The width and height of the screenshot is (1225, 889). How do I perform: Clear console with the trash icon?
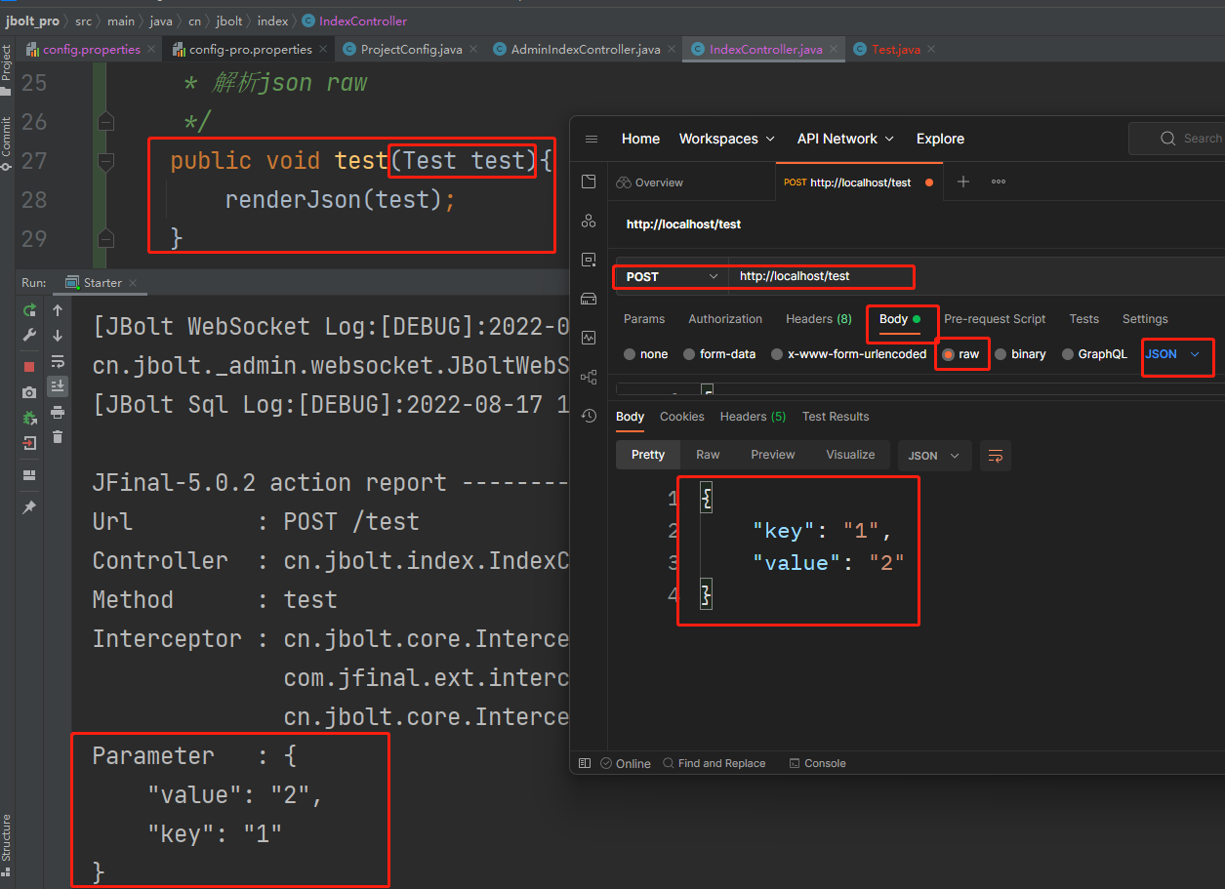click(x=58, y=437)
